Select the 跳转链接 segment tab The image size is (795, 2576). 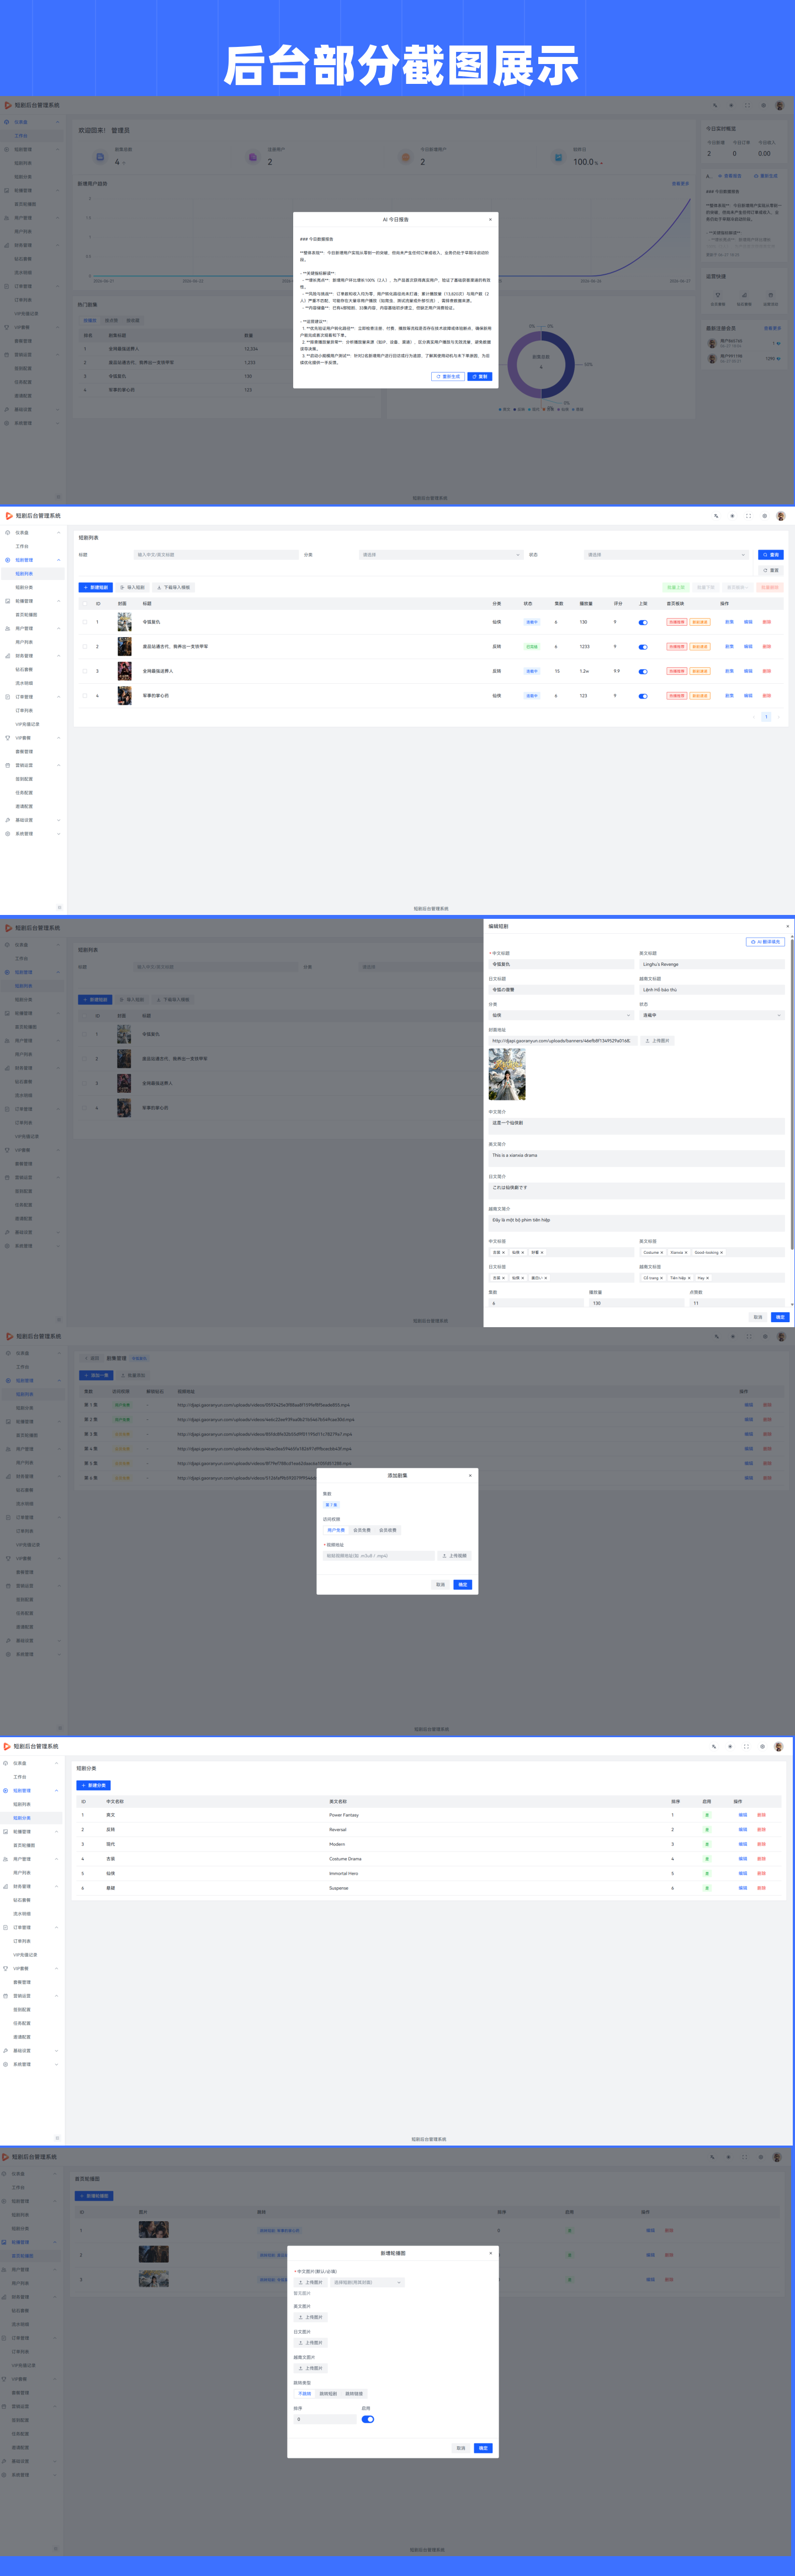(x=354, y=2394)
